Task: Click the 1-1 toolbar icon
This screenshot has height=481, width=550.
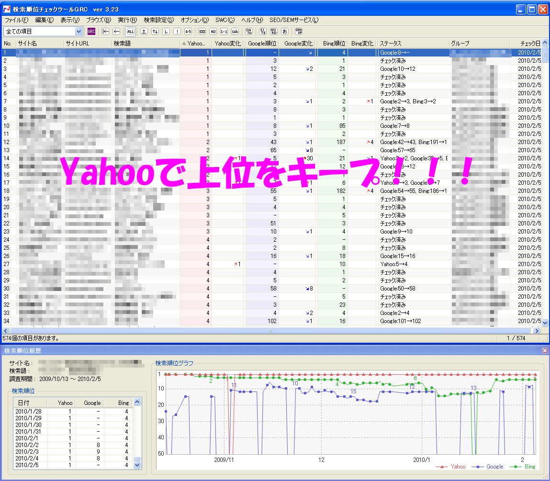Action: [x=224, y=32]
